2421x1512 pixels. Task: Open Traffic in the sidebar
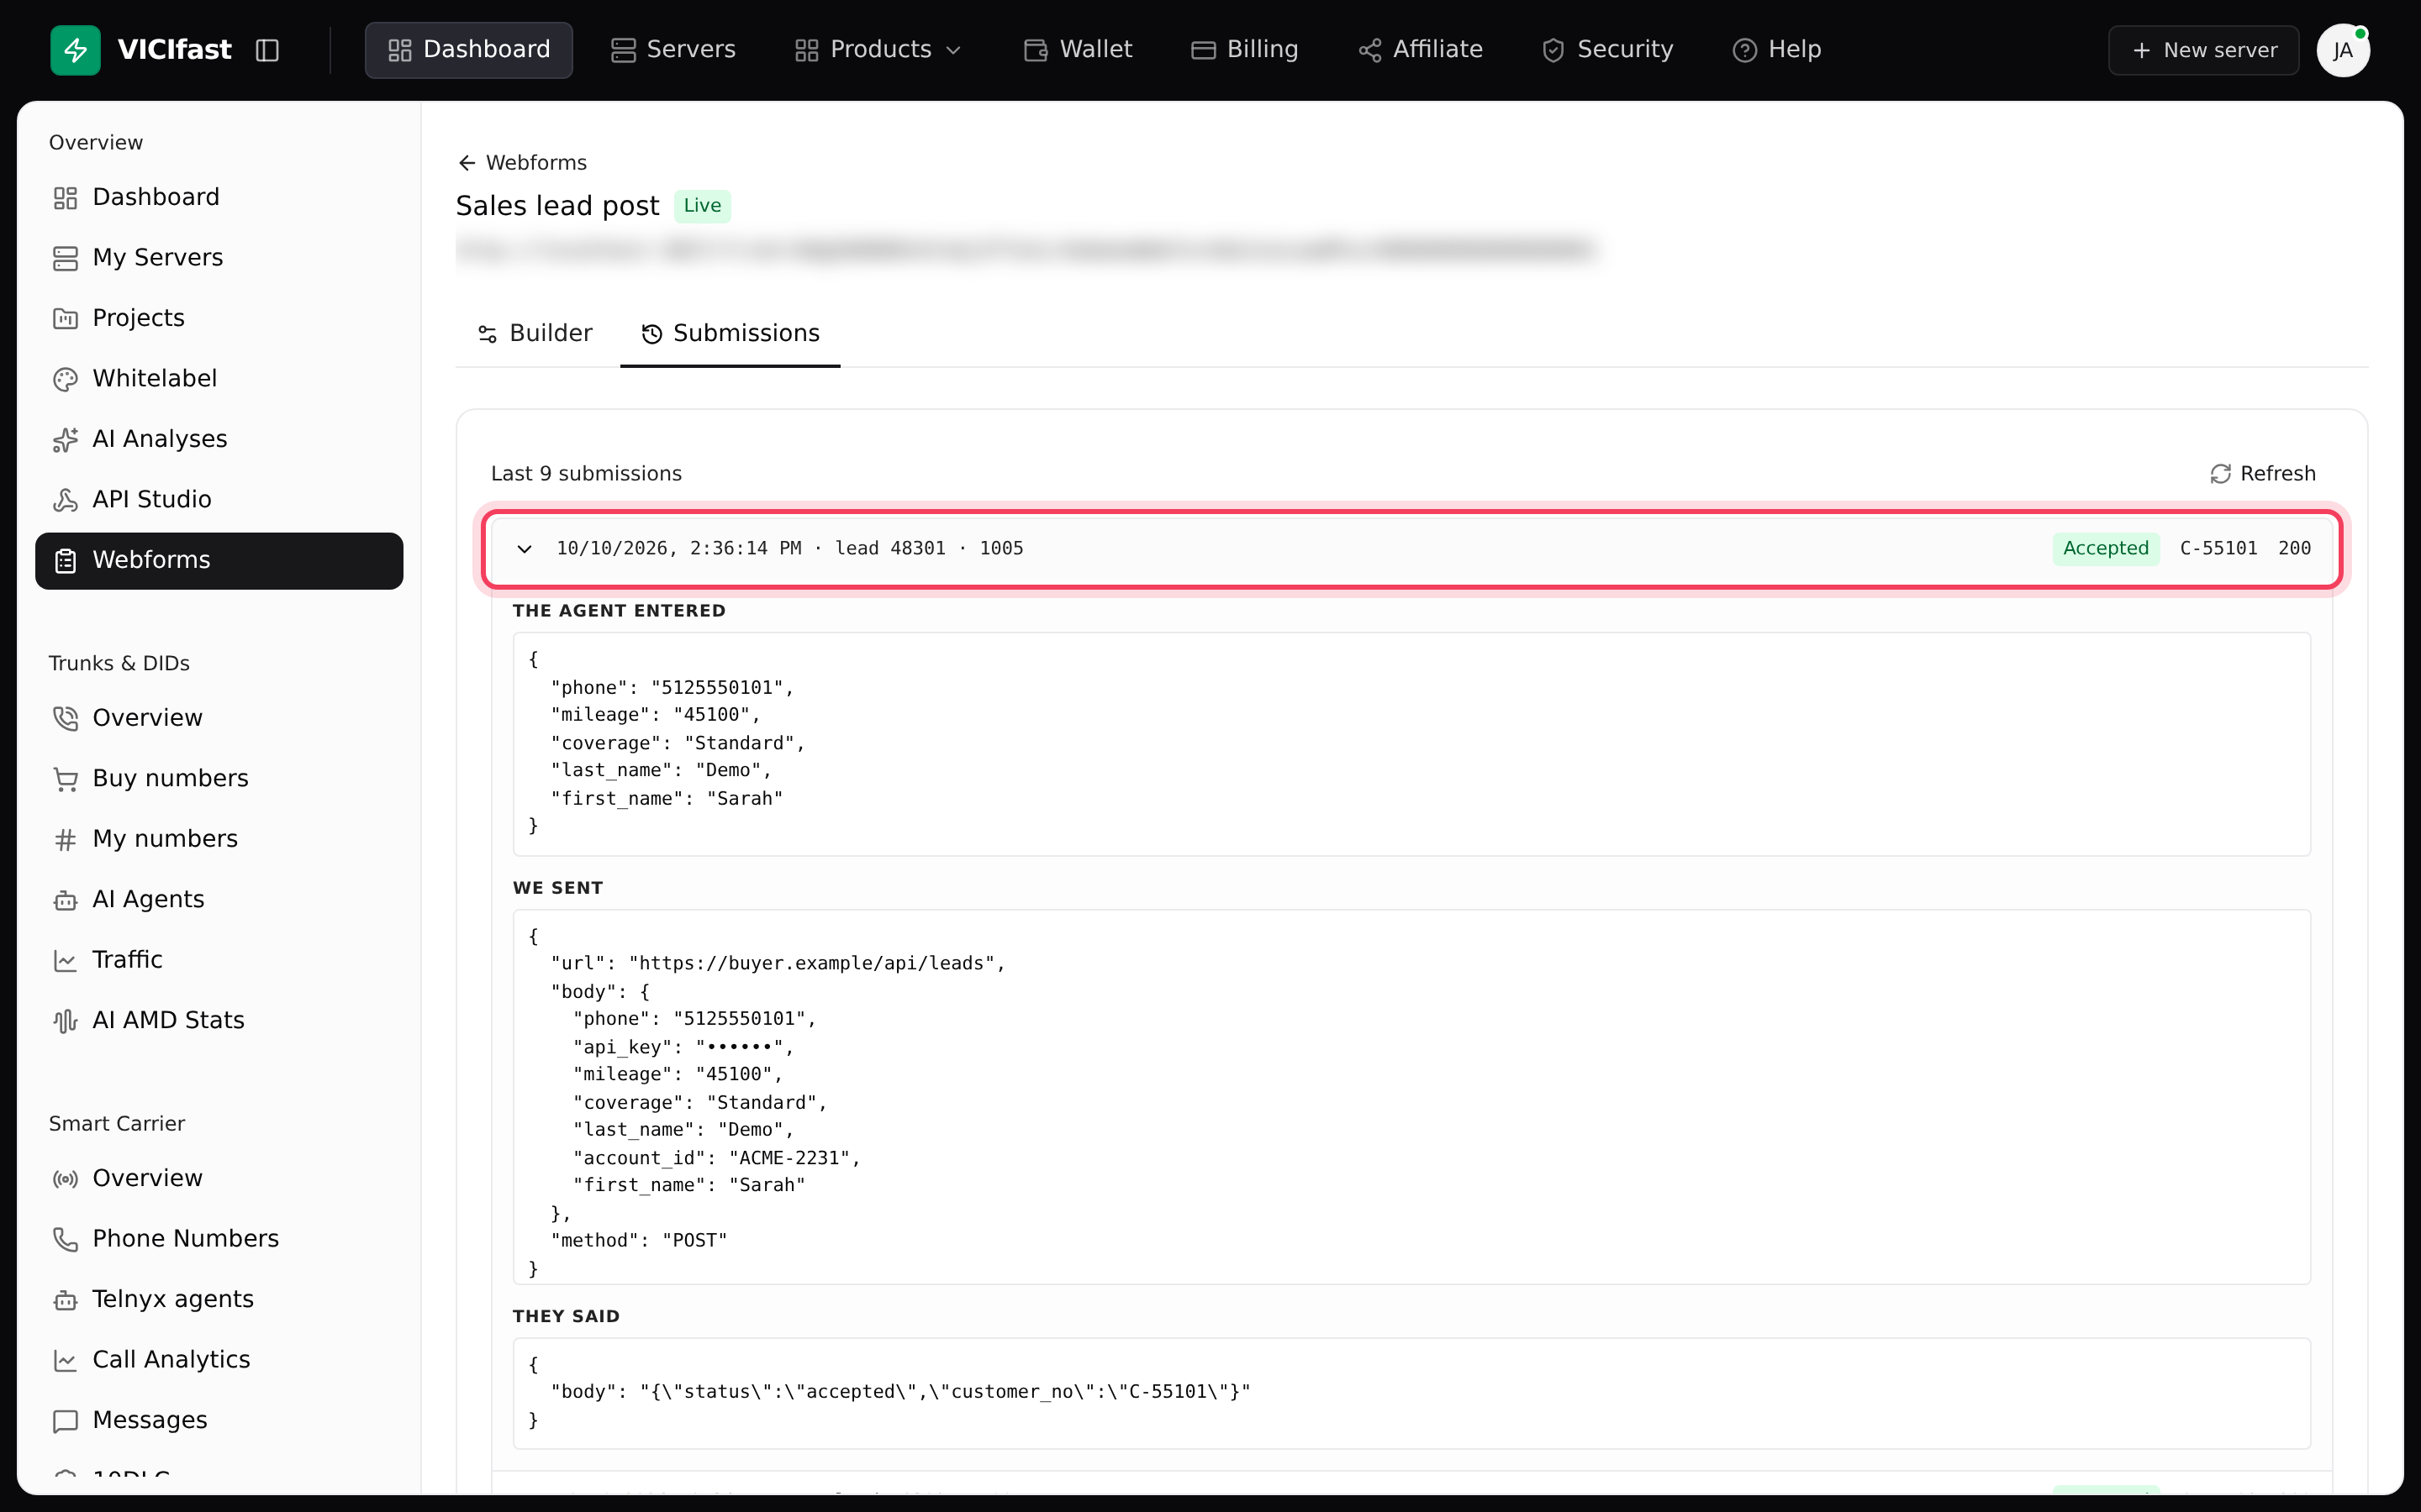(x=219, y=960)
